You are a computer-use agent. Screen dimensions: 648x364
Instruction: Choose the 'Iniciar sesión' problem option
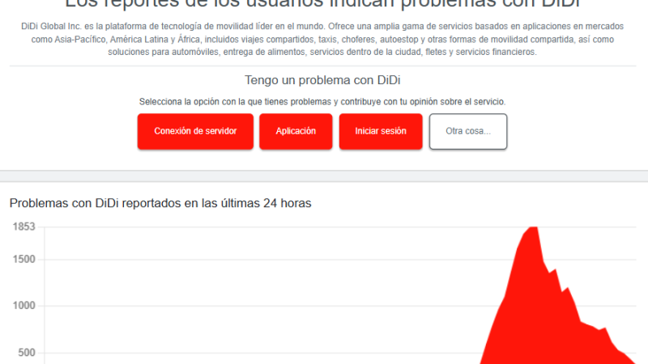tap(381, 131)
